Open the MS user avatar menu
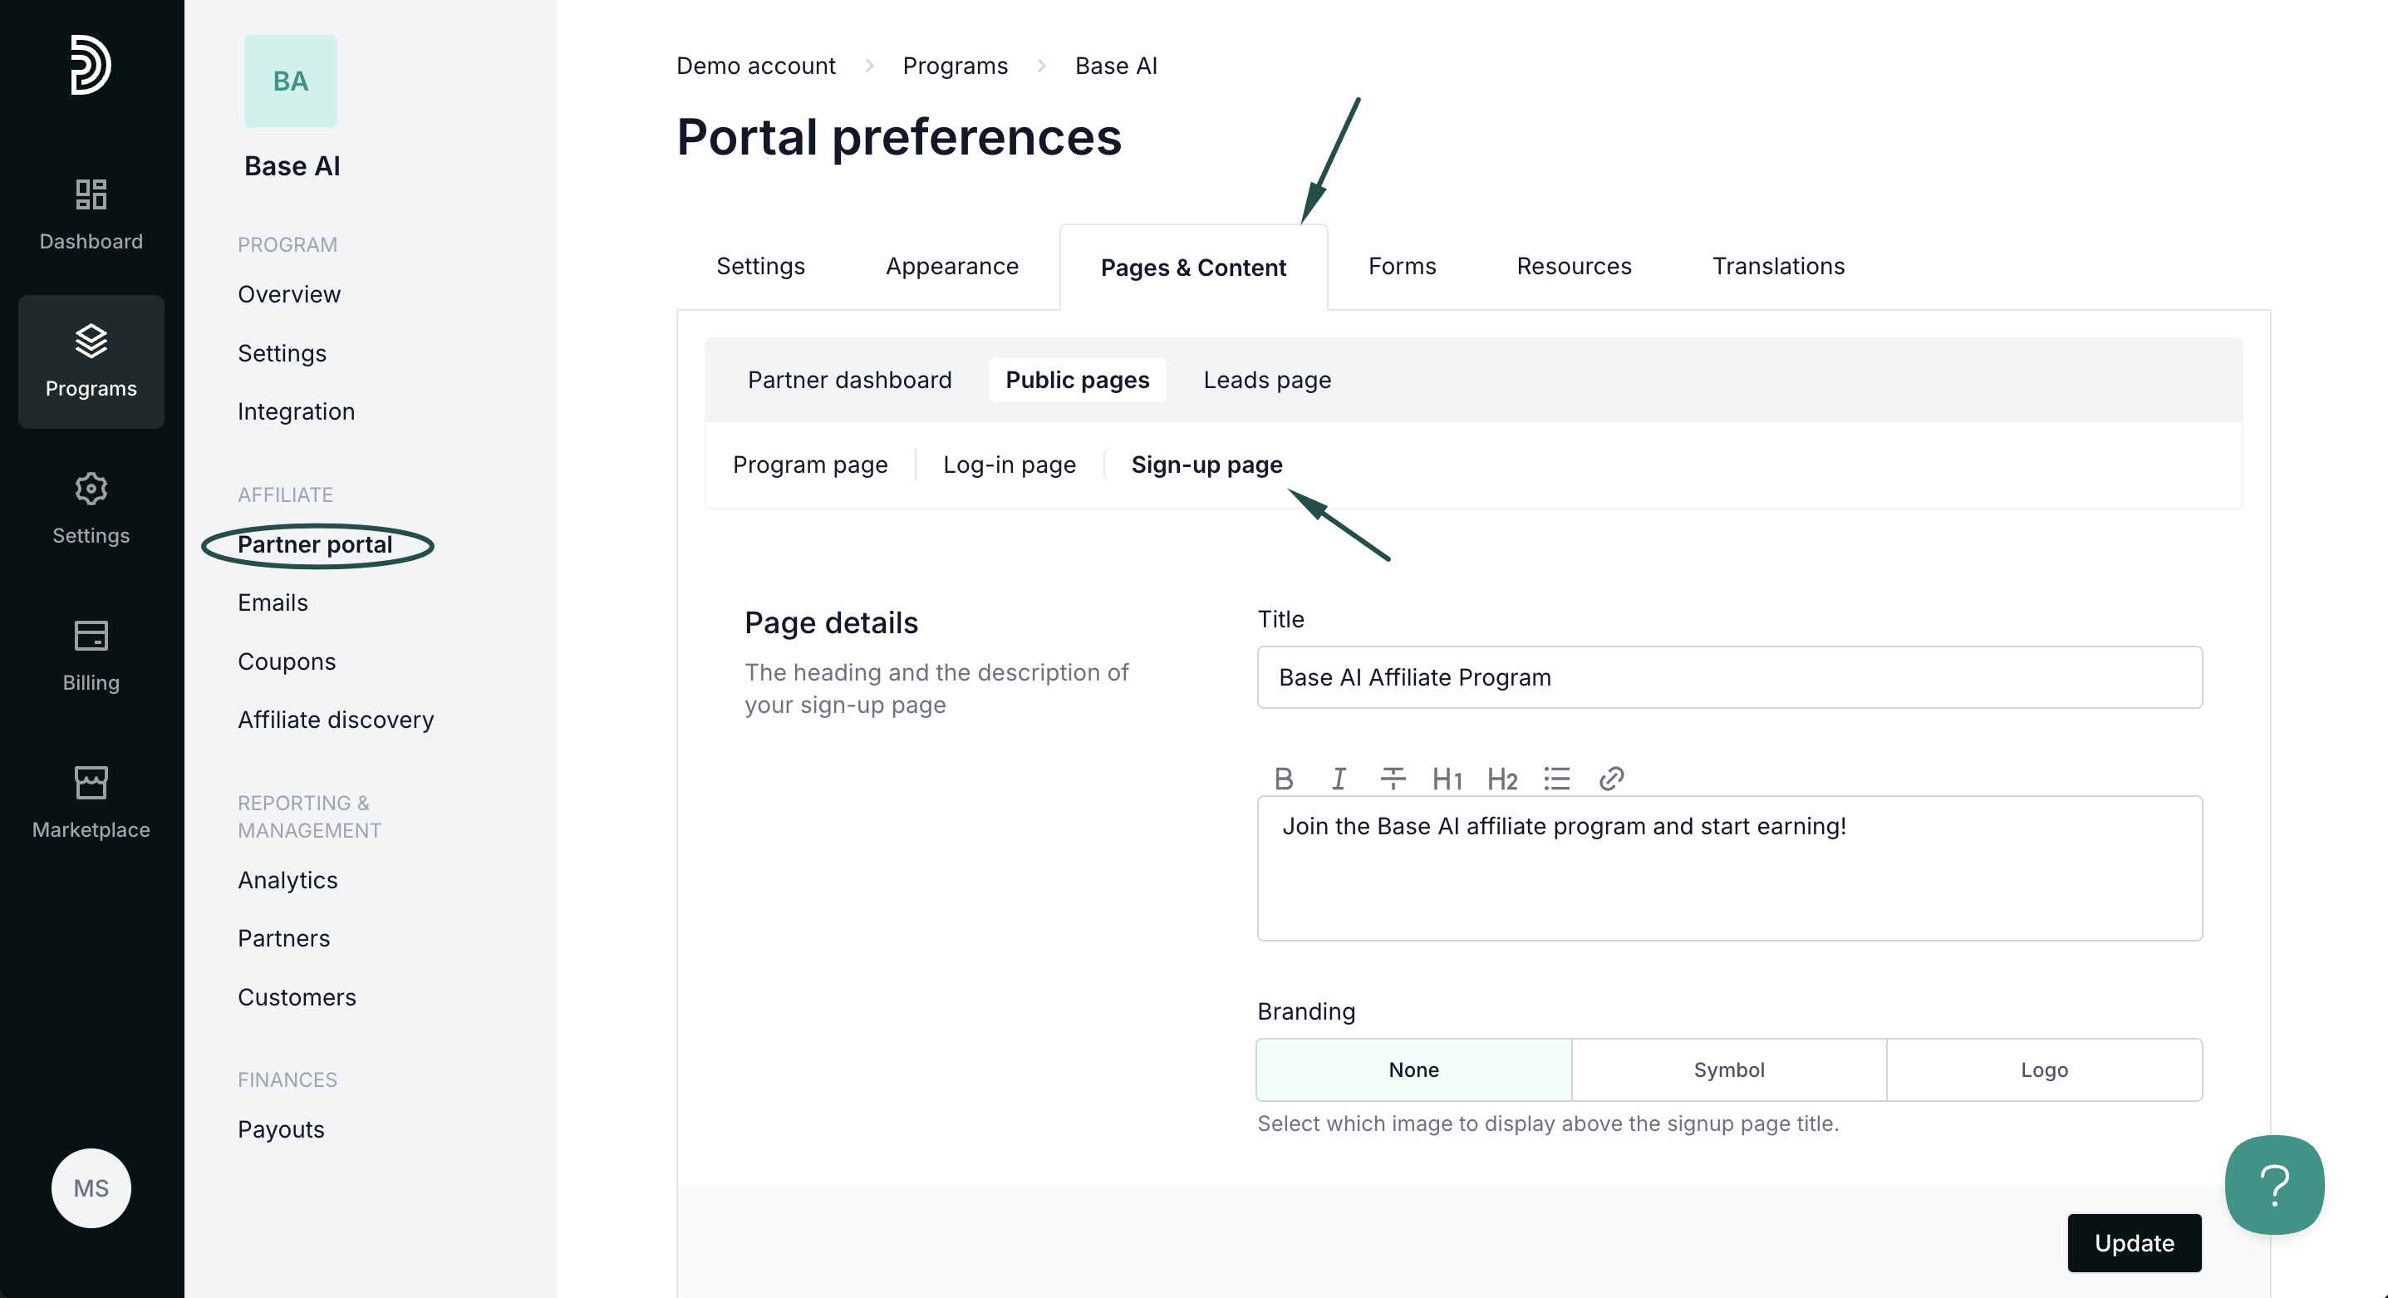The image size is (2388, 1298). pyautogui.click(x=91, y=1188)
